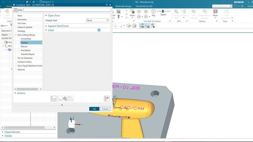Select Tol. & Clearance in dialog tree

point(25,58)
